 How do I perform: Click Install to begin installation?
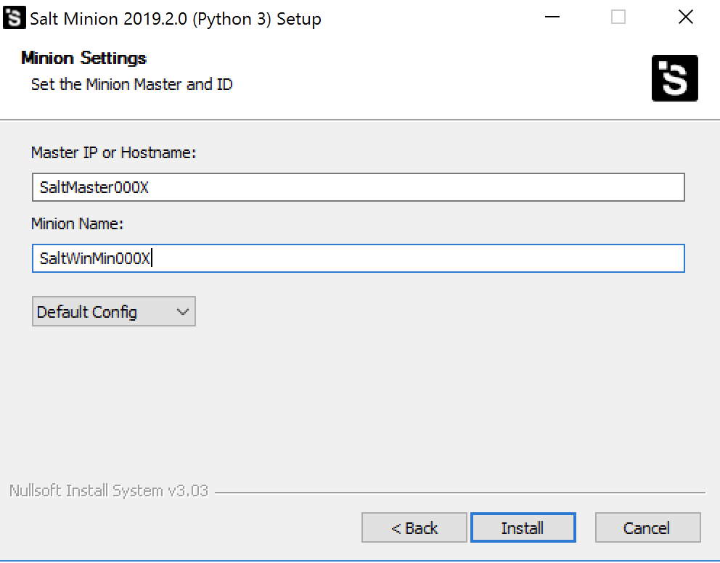[x=523, y=527]
